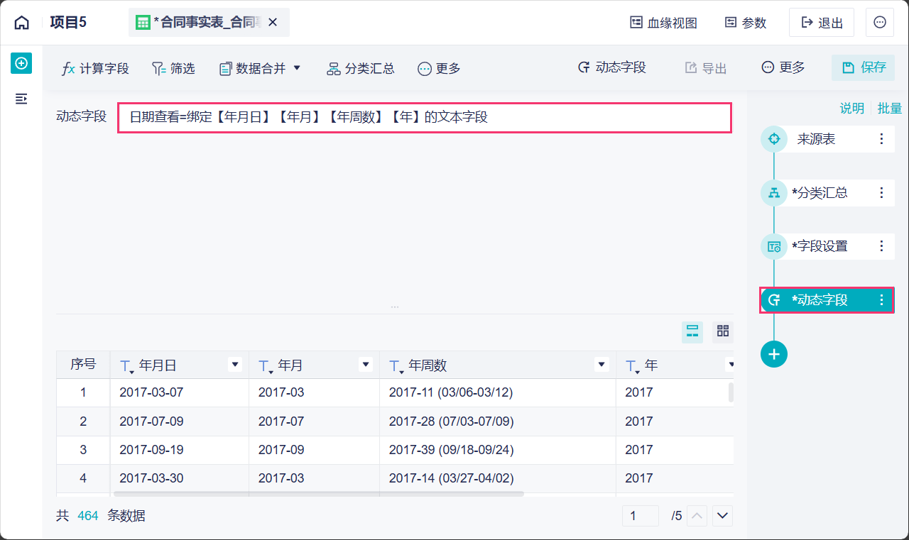Click the 项目5 project title

(68, 23)
